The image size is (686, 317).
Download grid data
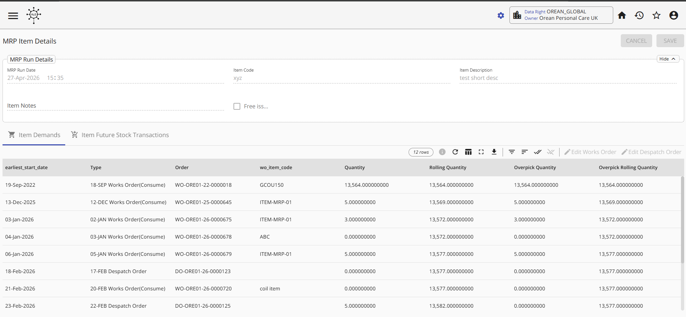tap(494, 152)
